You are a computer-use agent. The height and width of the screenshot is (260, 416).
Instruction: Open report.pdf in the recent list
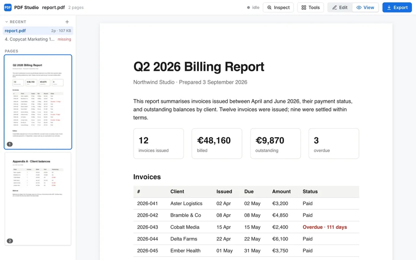point(38,31)
